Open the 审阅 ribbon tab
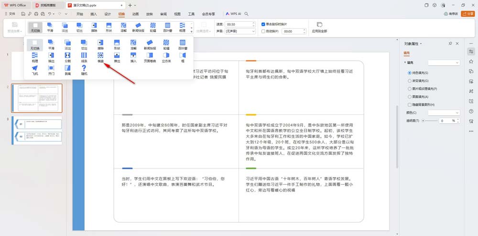Image resolution: width=478 pixels, height=236 pixels. tap(163, 14)
